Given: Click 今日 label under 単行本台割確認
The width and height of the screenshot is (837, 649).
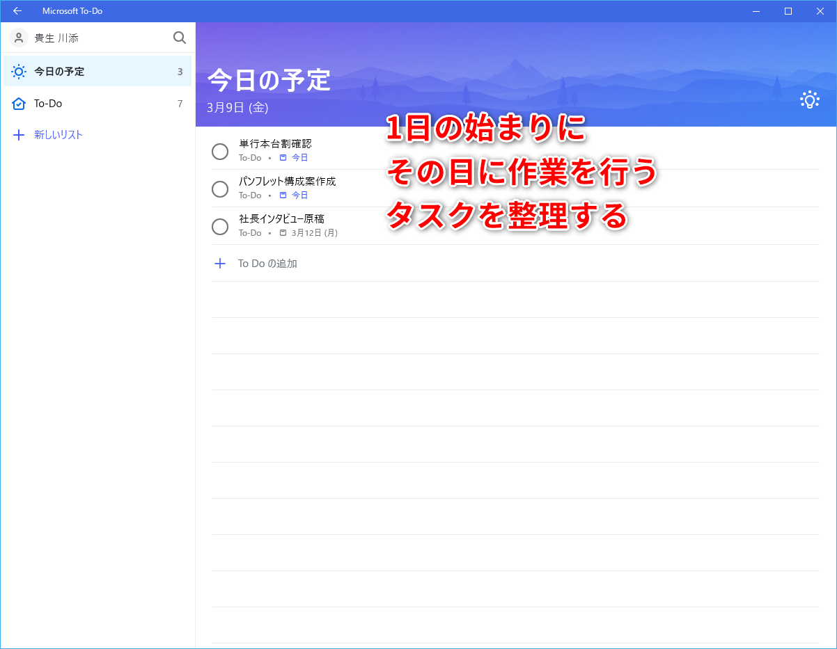Looking at the screenshot, I should tap(299, 158).
